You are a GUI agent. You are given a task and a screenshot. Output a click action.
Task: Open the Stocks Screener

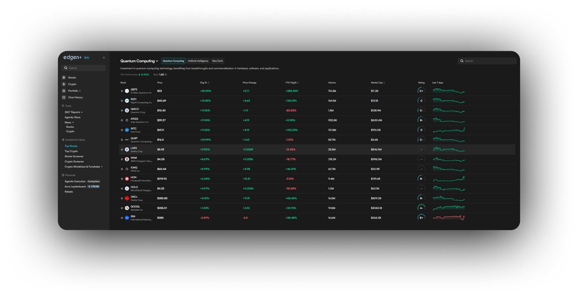[x=74, y=156]
